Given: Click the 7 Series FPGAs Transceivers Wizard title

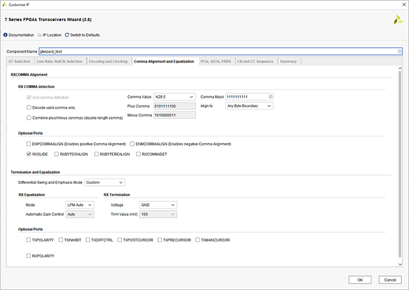Looking at the screenshot, I should (48, 19).
